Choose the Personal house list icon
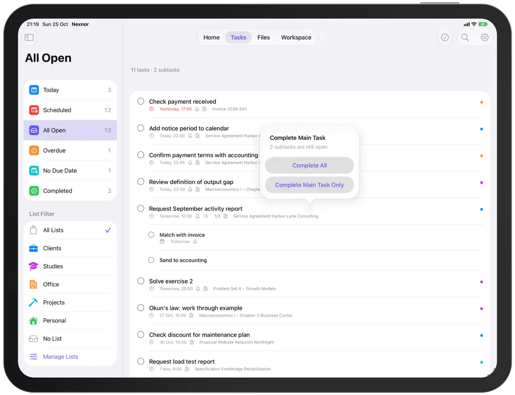Image resolution: width=515 pixels, height=395 pixels. coord(34,321)
